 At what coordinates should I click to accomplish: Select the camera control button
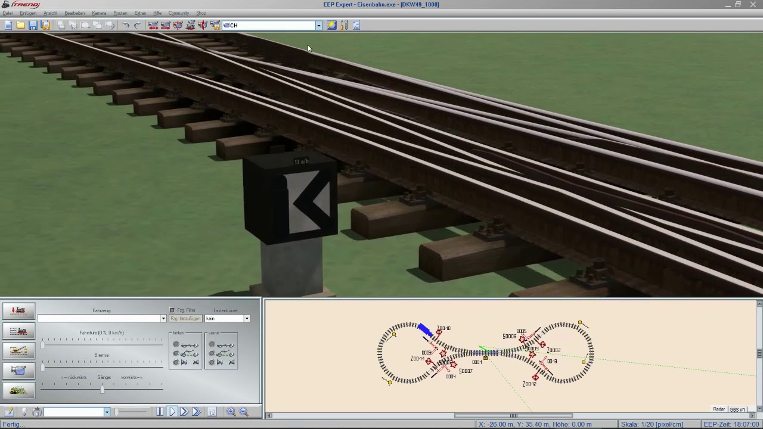pyautogui.click(x=18, y=370)
